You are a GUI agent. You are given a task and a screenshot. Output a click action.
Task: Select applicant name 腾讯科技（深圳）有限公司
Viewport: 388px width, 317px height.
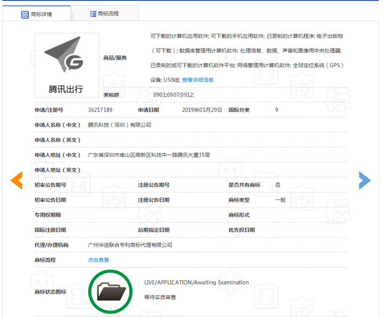pos(119,125)
